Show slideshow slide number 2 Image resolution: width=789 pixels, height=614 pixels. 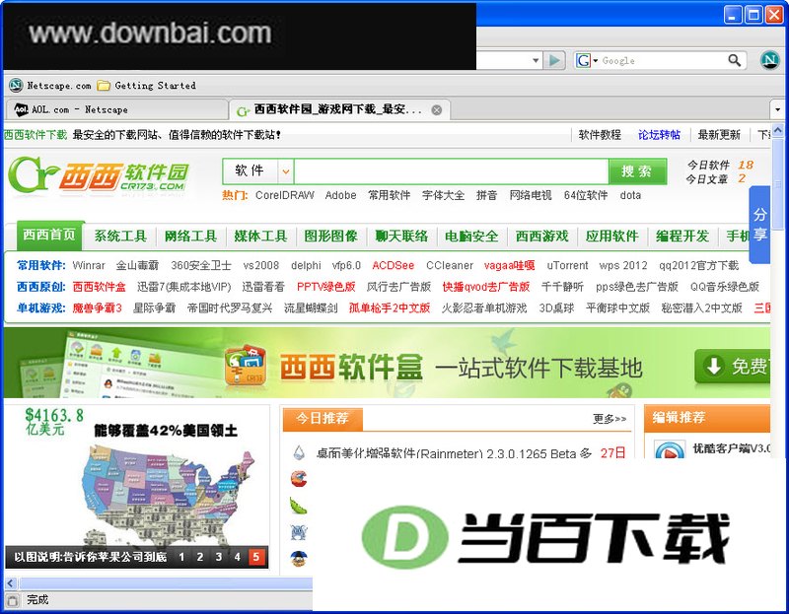200,557
